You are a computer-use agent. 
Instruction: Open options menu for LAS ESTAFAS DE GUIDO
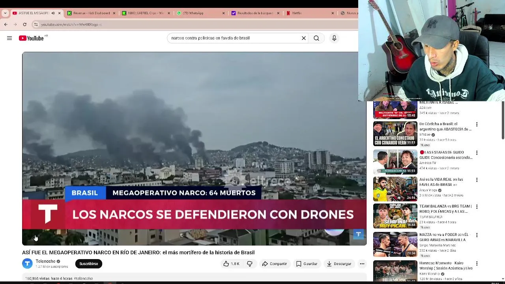tap(477, 153)
